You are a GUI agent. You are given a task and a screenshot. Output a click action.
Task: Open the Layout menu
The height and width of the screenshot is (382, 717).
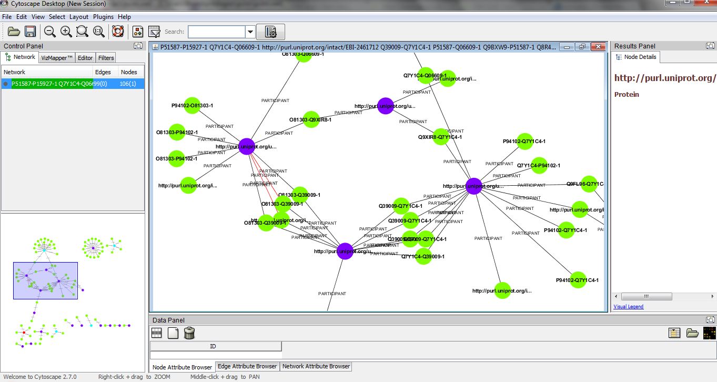(79, 17)
